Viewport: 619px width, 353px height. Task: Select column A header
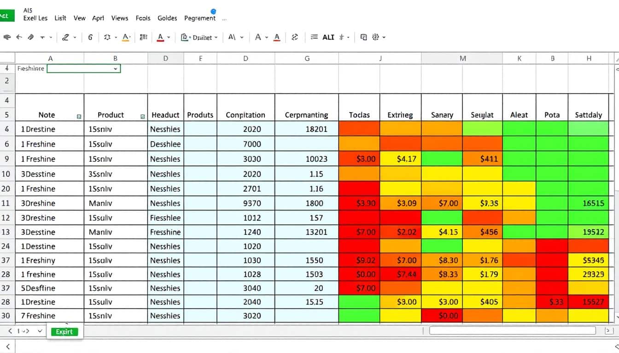click(50, 58)
